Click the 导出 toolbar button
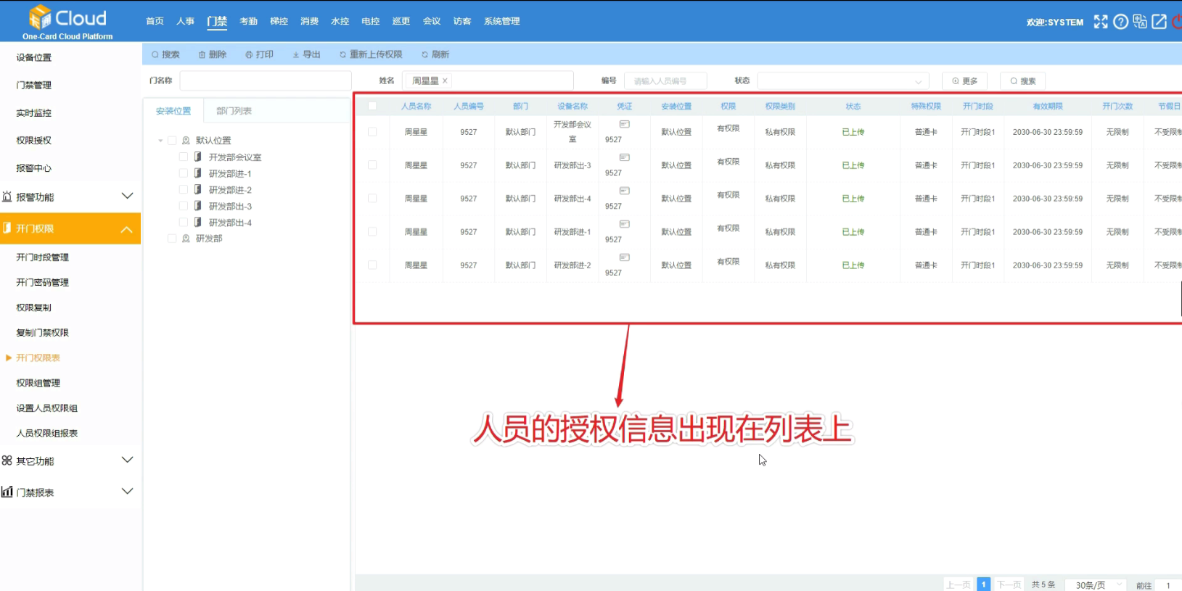Screen dimensions: 1182x591 [x=306, y=54]
